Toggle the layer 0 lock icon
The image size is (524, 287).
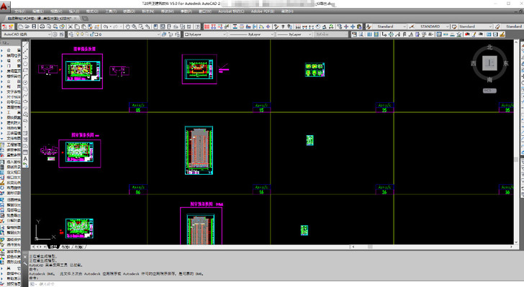(x=91, y=34)
